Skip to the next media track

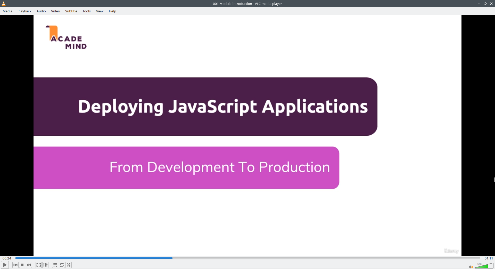(x=29, y=265)
